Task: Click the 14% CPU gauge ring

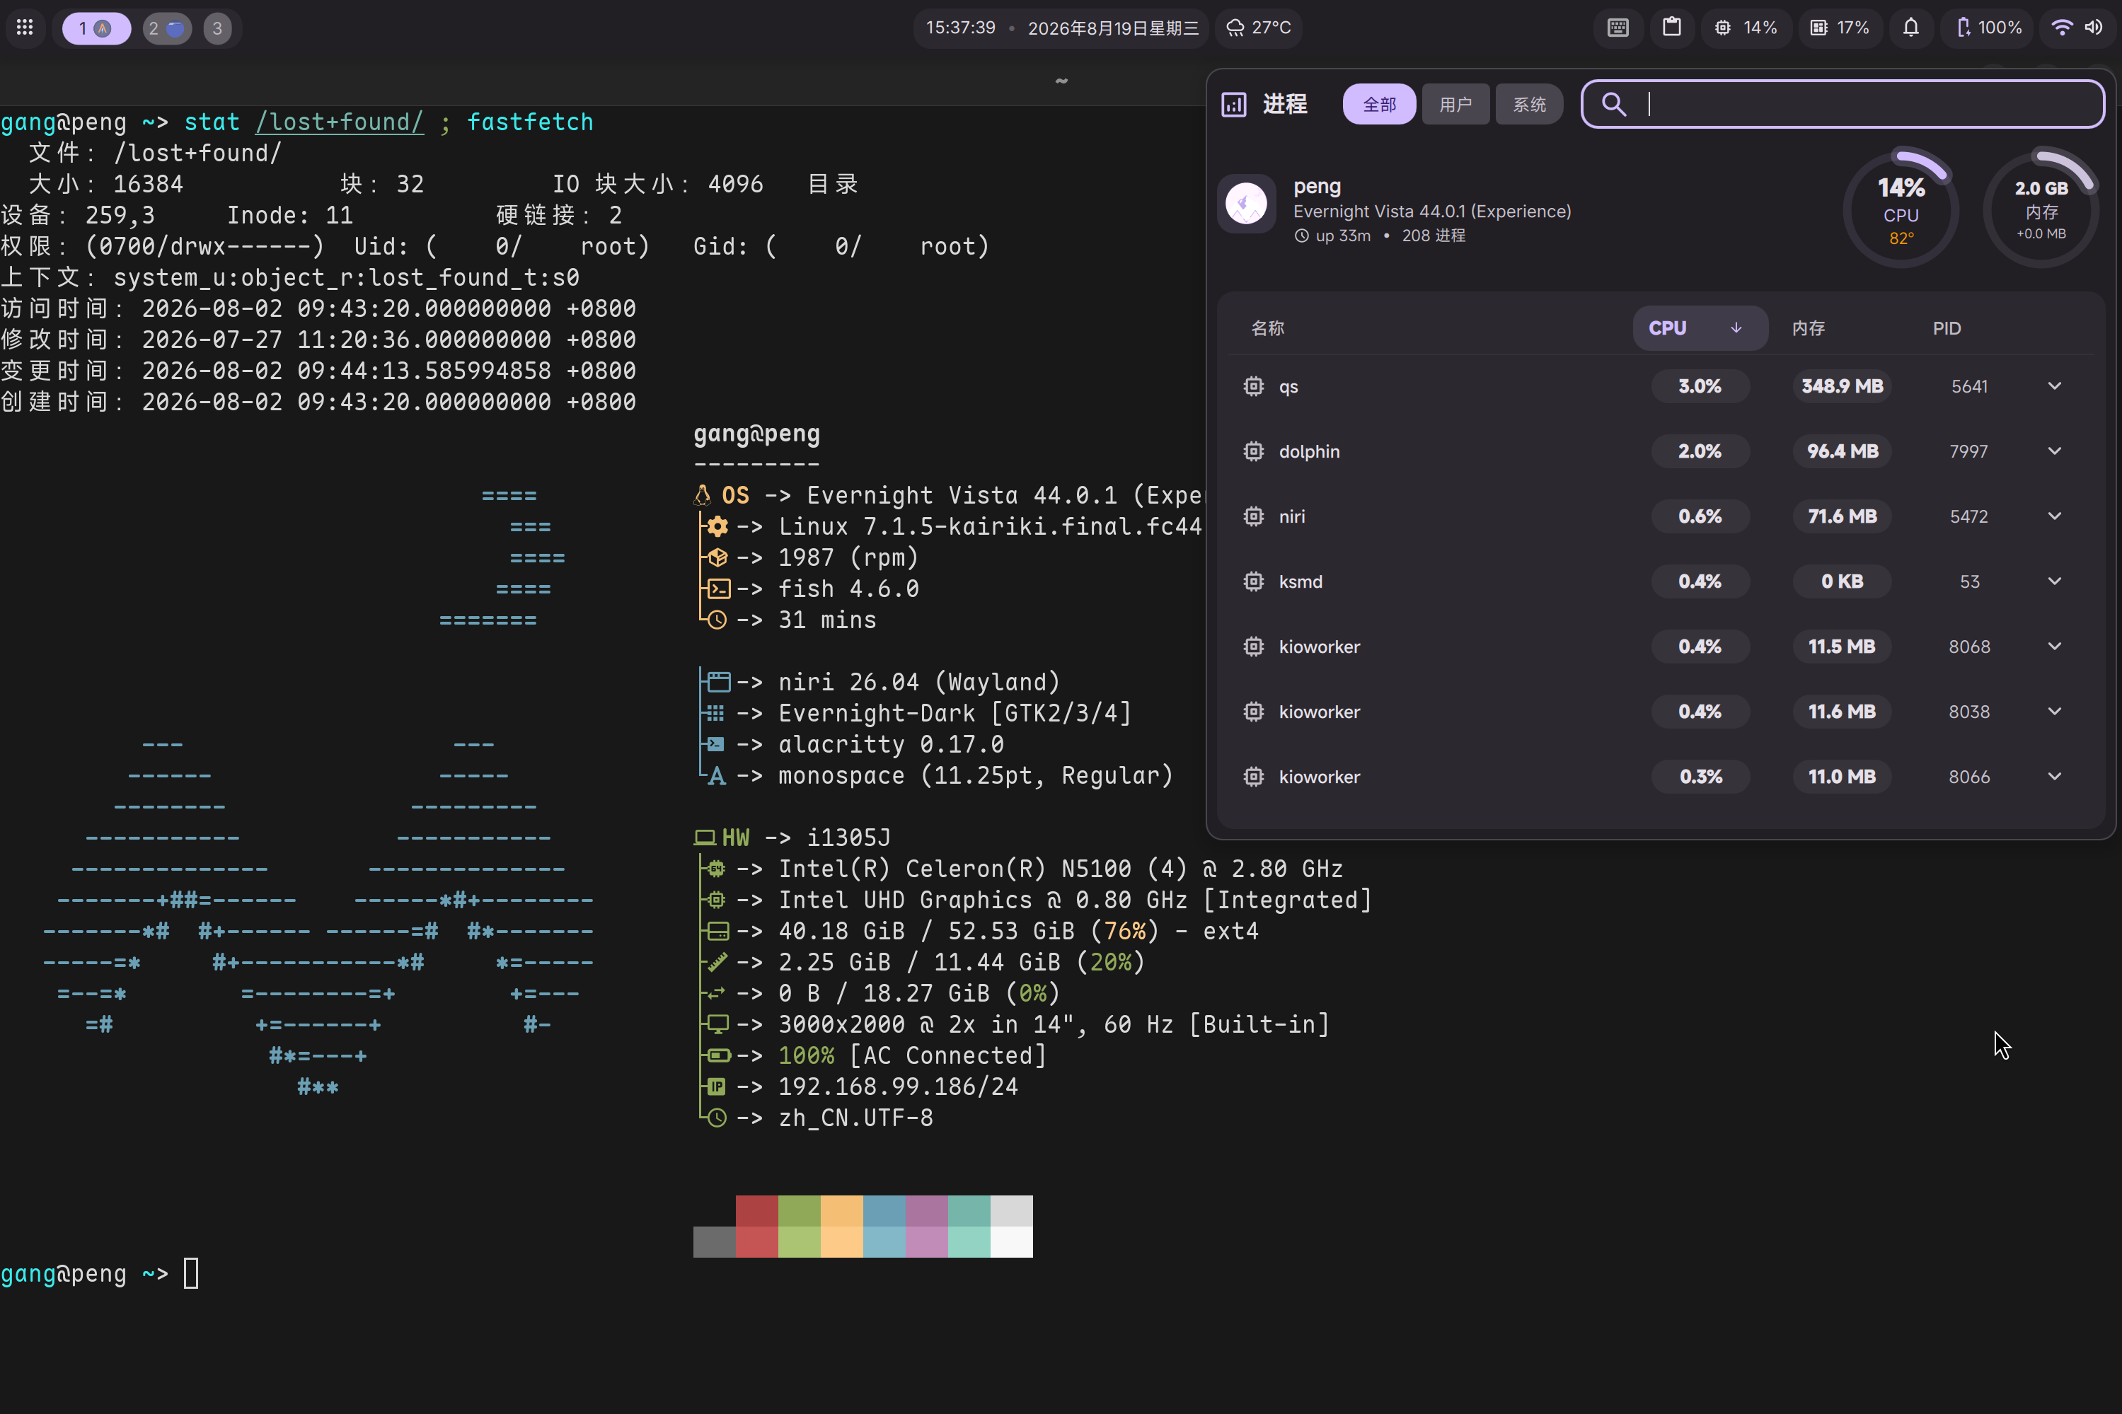Action: pyautogui.click(x=1901, y=209)
